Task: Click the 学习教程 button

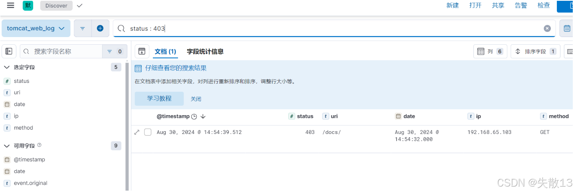Action: (159, 98)
